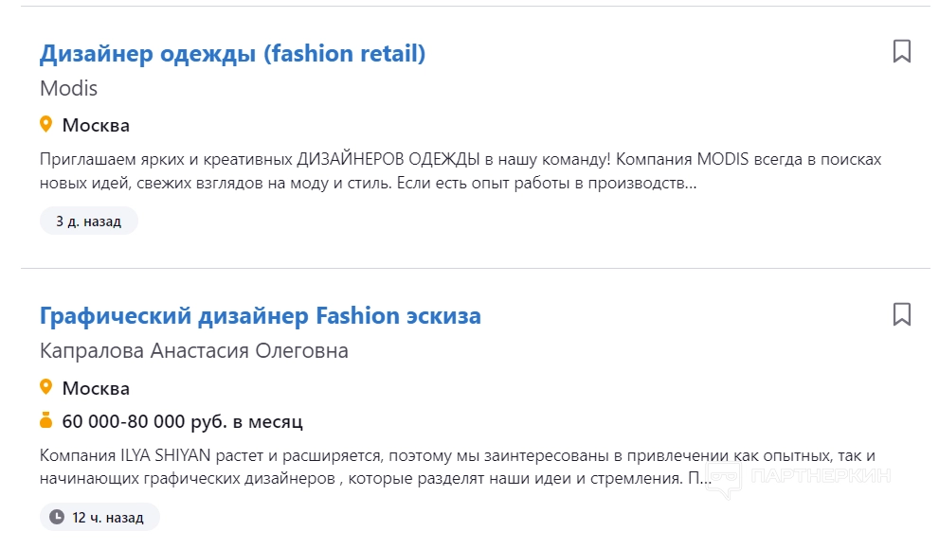Click the 60 000-80 000 руб. salary text
Viewport: 939px width, 549px height.
click(182, 422)
